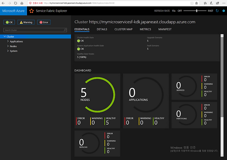Switch to the ESSENTIALS tab
This screenshot has height=160, width=227.
tap(82, 29)
